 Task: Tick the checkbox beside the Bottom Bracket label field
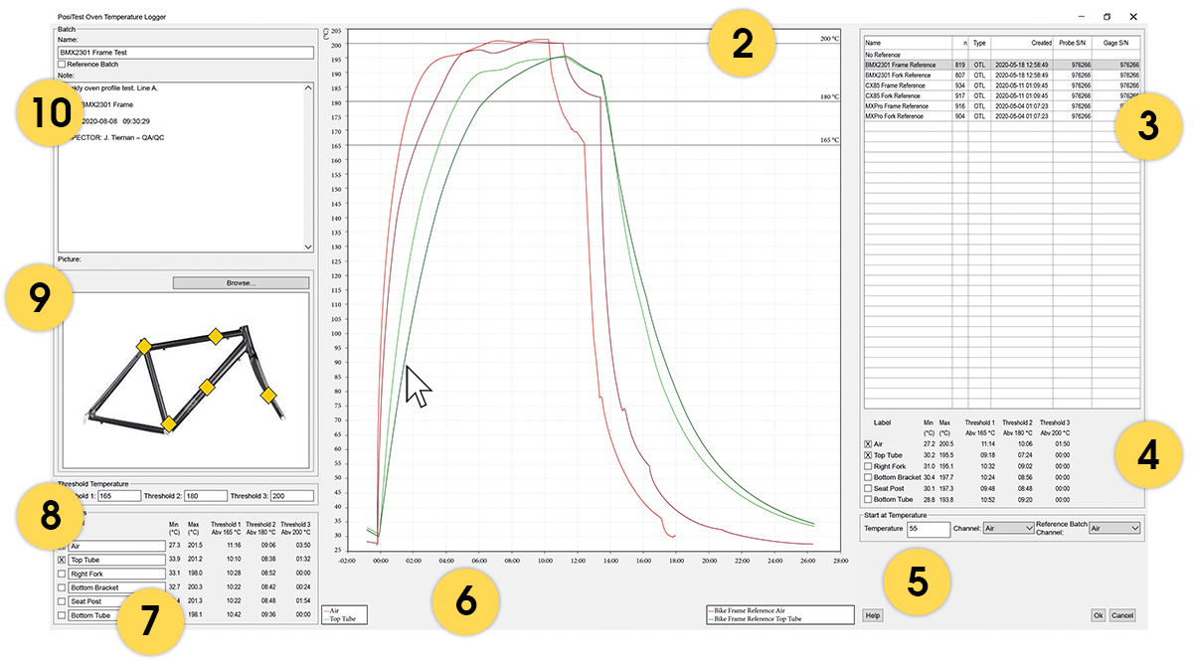[x=63, y=587]
